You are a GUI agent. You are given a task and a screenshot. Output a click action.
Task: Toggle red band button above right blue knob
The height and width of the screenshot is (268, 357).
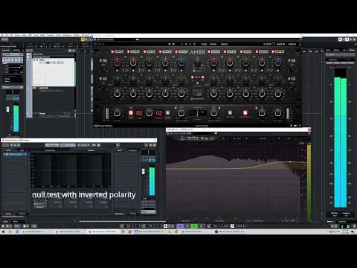(x=273, y=51)
